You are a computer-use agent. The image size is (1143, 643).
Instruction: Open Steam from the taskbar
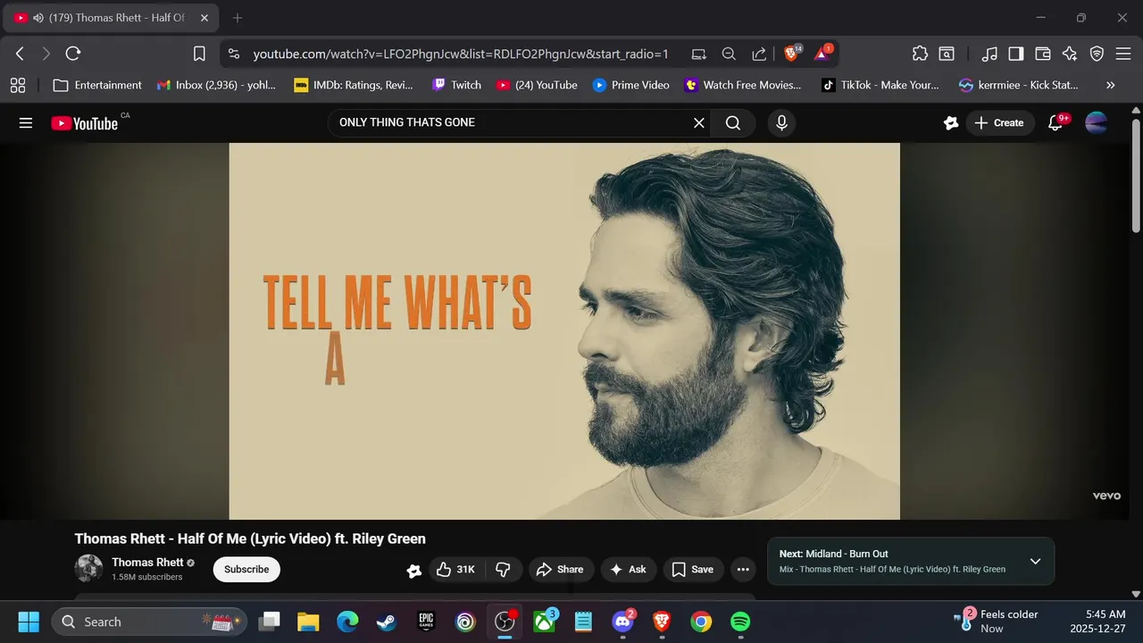point(387,622)
